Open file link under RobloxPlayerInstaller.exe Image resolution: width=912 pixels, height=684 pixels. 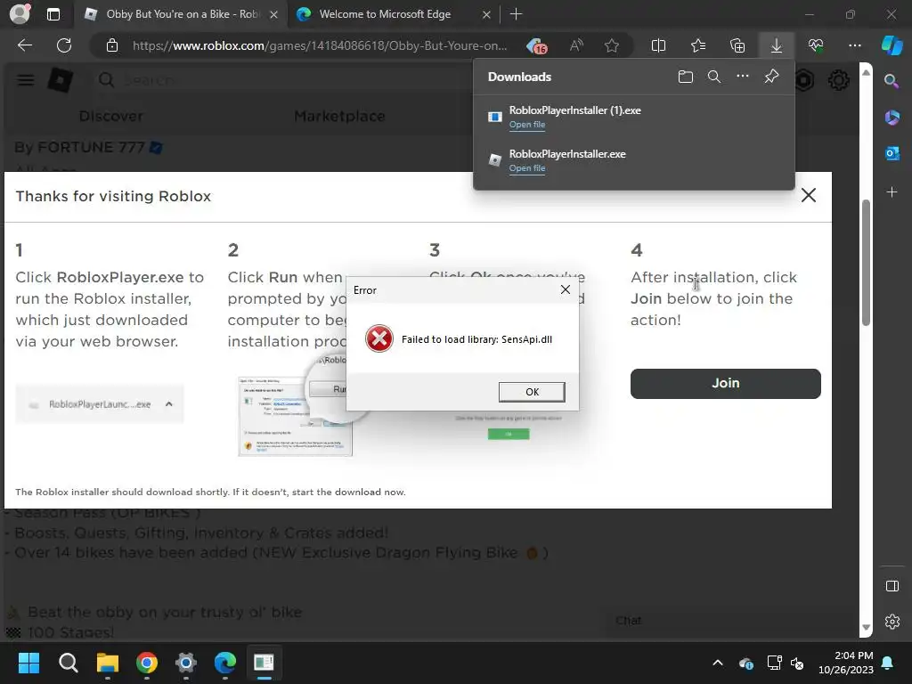tap(527, 168)
